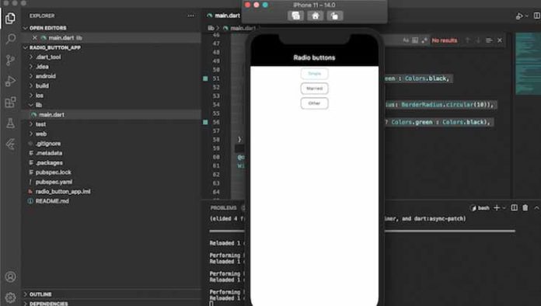This screenshot has height=306, width=541.
Task: Open the Extensions view
Action: [x=11, y=102]
